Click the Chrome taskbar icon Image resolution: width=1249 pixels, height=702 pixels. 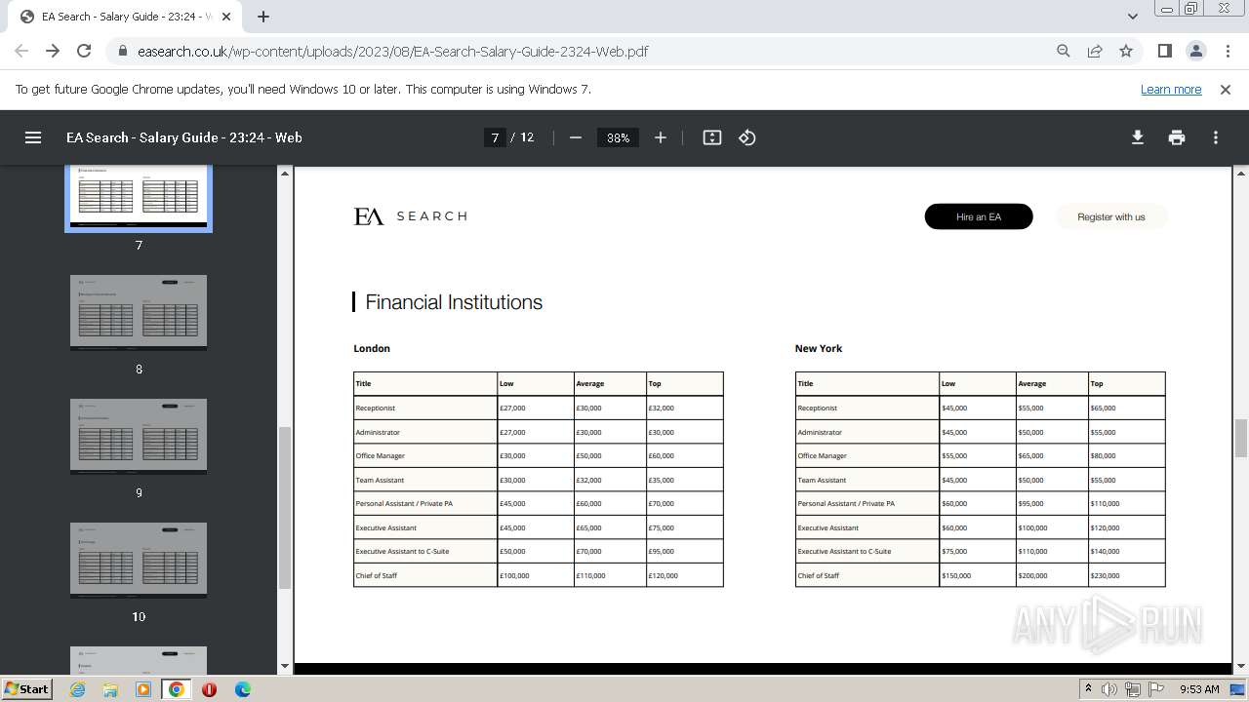tap(177, 689)
